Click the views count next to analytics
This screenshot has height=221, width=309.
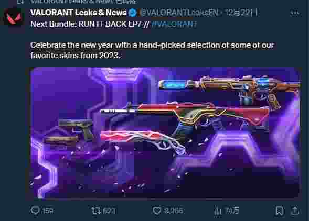click(x=232, y=211)
